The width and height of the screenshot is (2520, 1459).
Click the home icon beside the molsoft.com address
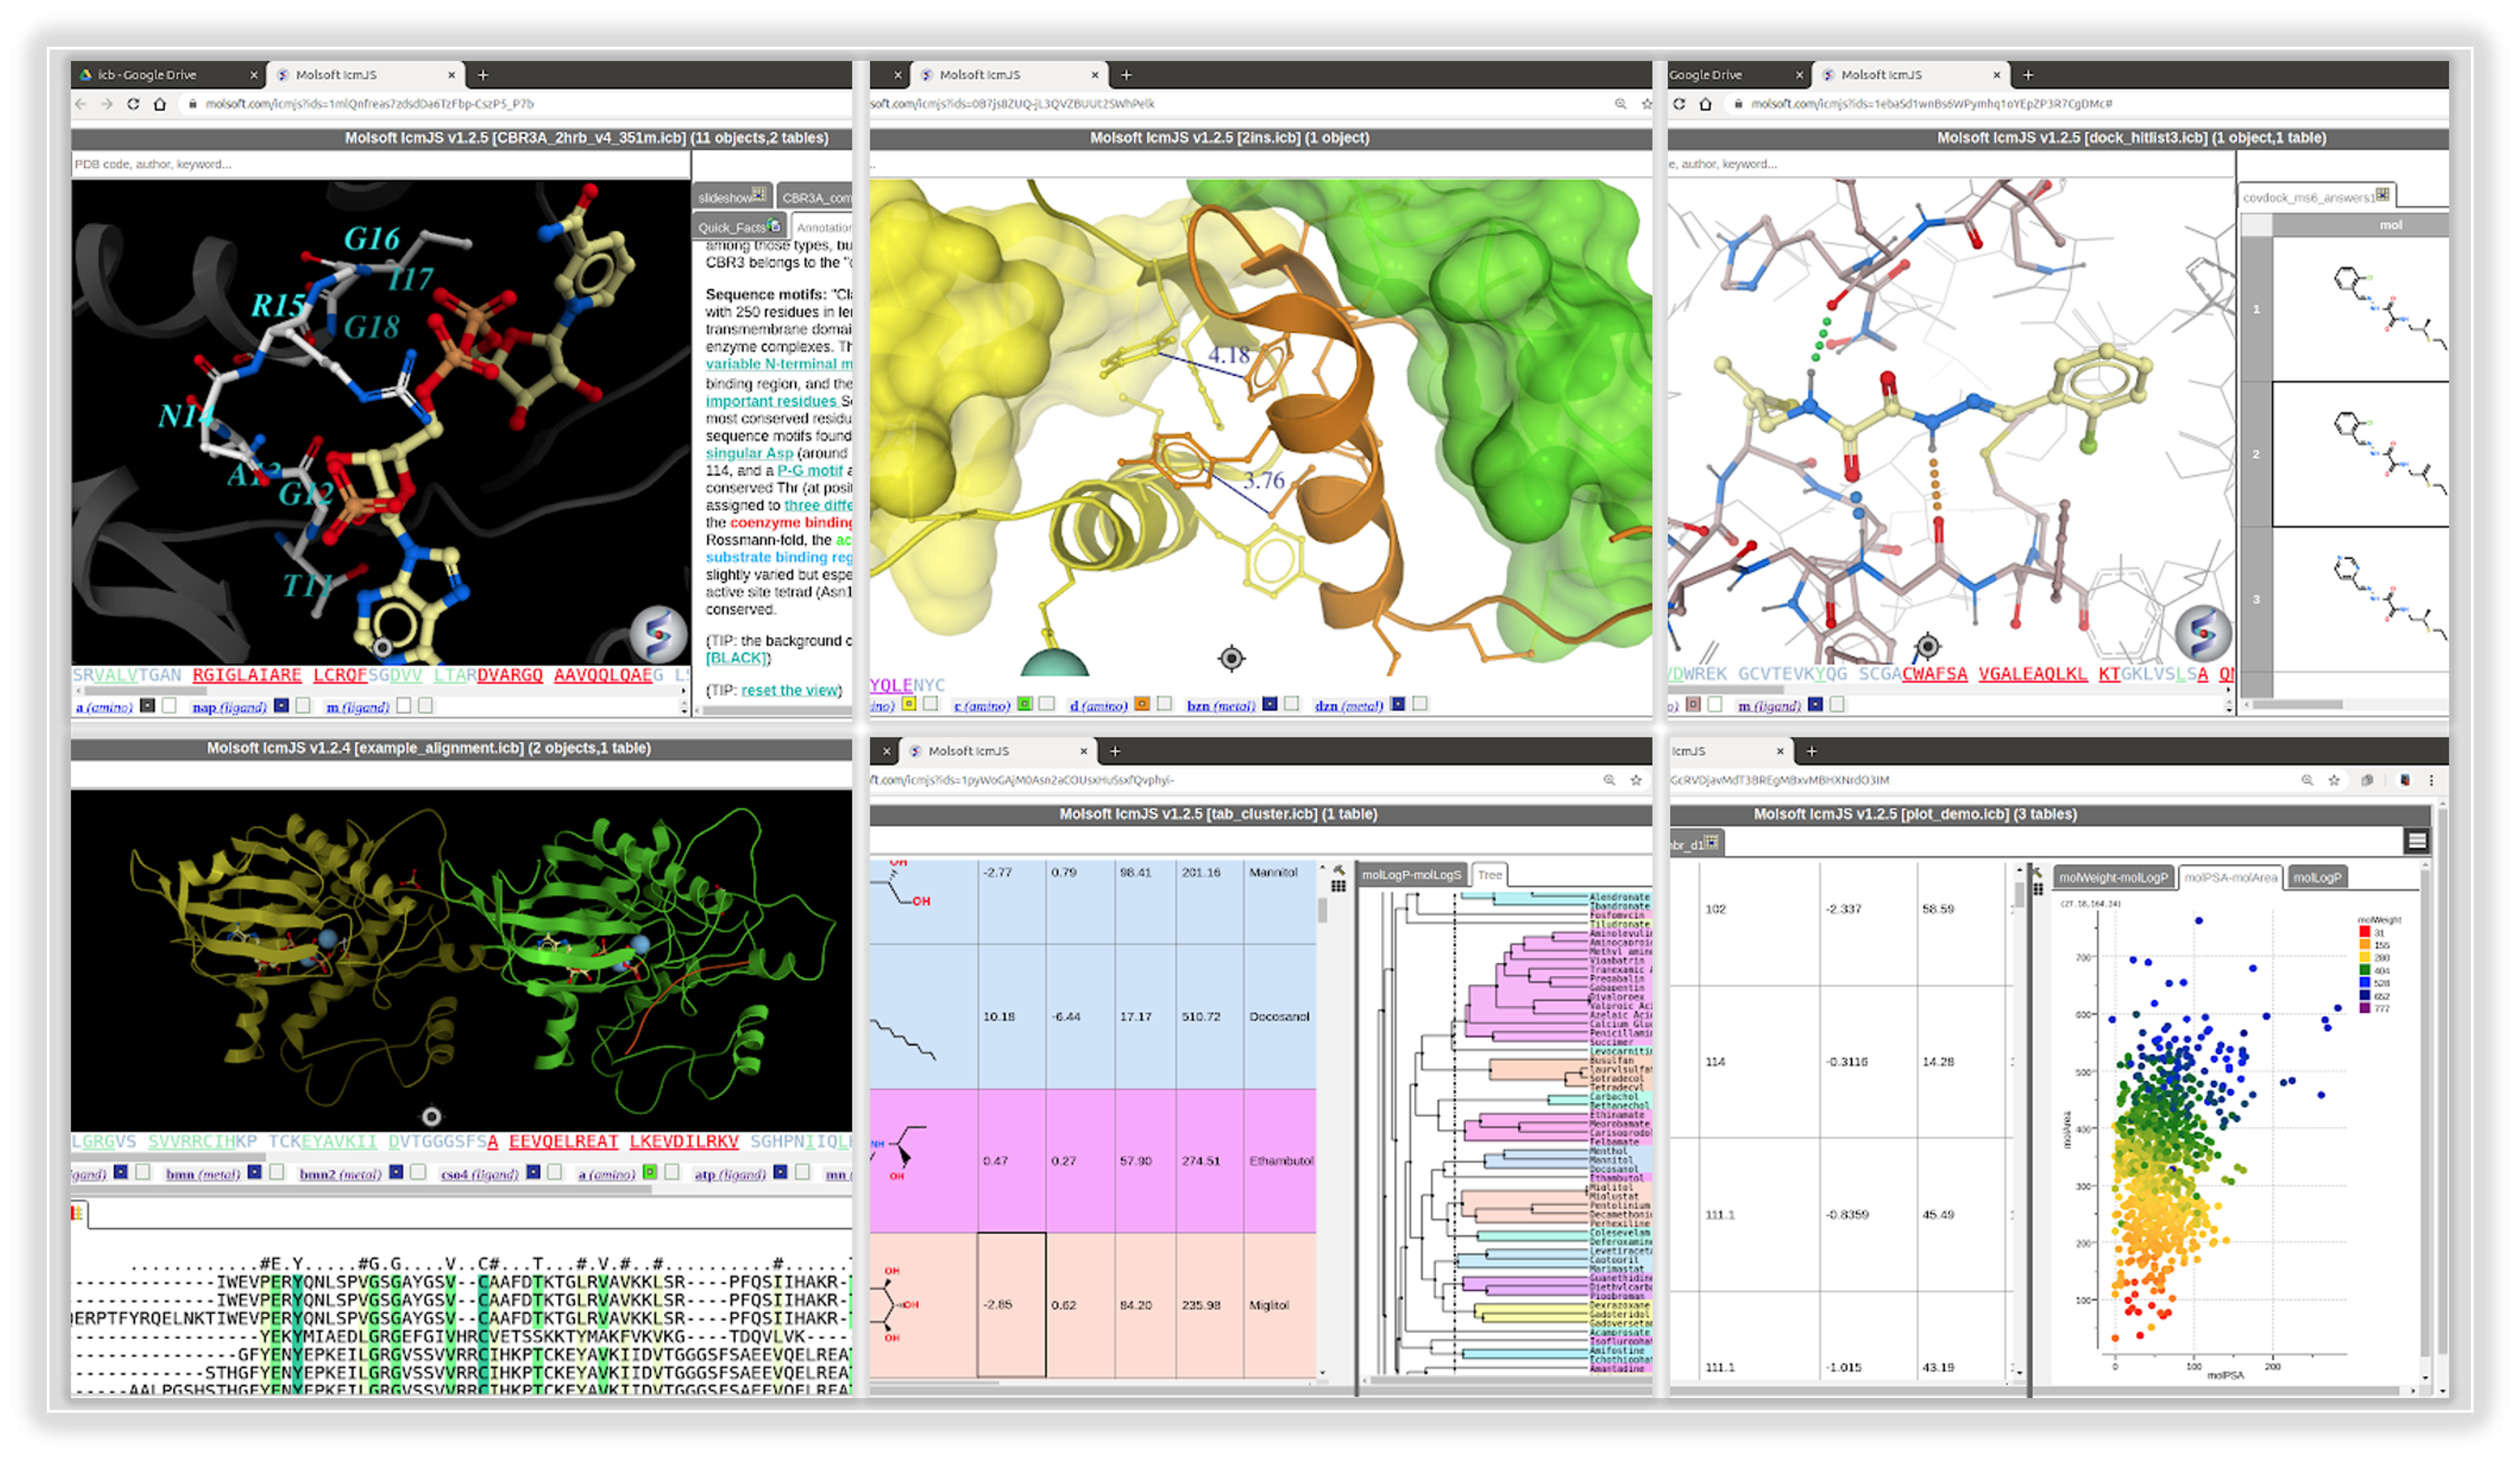point(159,104)
